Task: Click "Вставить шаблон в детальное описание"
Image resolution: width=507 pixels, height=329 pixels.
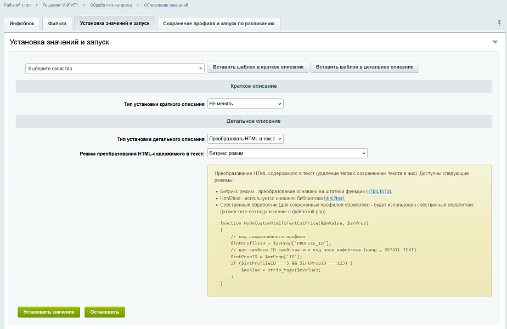Action: click(363, 67)
